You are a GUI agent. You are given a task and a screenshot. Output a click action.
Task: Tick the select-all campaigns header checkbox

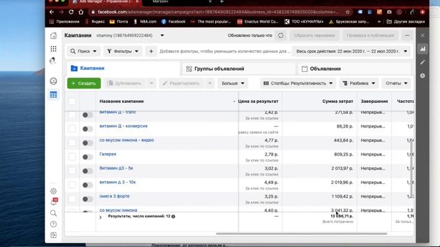(x=72, y=102)
